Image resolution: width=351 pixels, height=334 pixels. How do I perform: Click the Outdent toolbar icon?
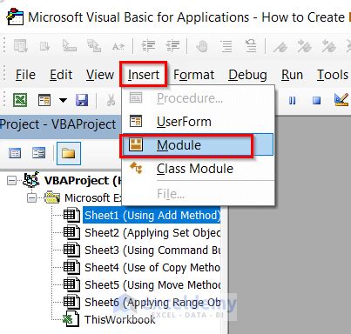click(x=172, y=46)
